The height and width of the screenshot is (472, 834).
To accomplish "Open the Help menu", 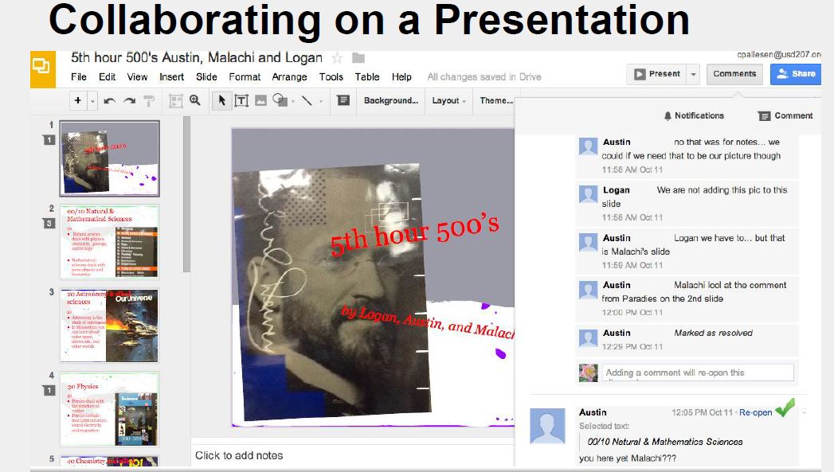I will tap(401, 77).
